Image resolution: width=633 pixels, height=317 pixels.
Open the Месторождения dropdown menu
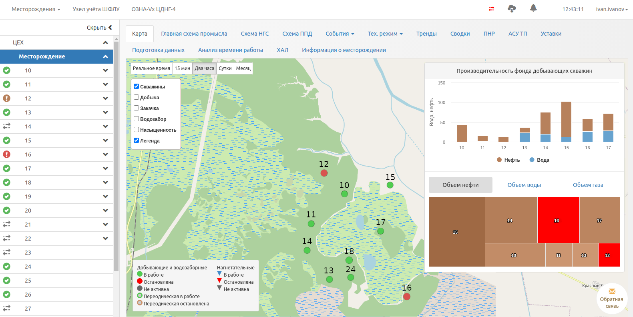[36, 9]
